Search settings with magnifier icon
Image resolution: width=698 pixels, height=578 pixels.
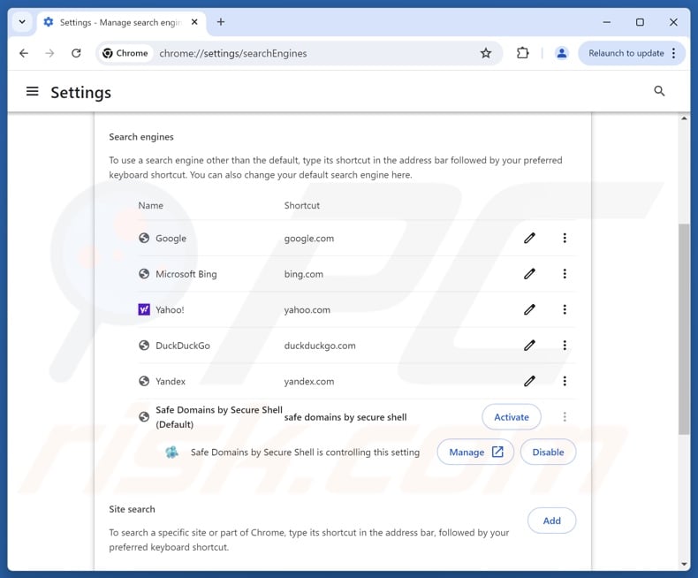point(659,91)
